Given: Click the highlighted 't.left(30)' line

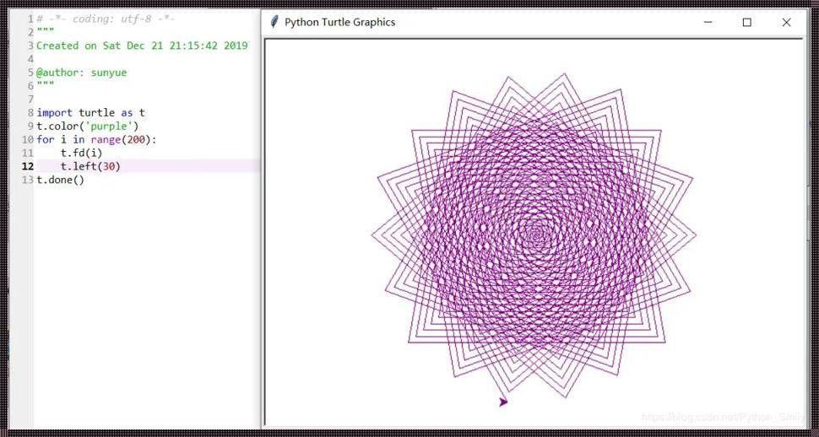Looking at the screenshot, I should click(148, 166).
